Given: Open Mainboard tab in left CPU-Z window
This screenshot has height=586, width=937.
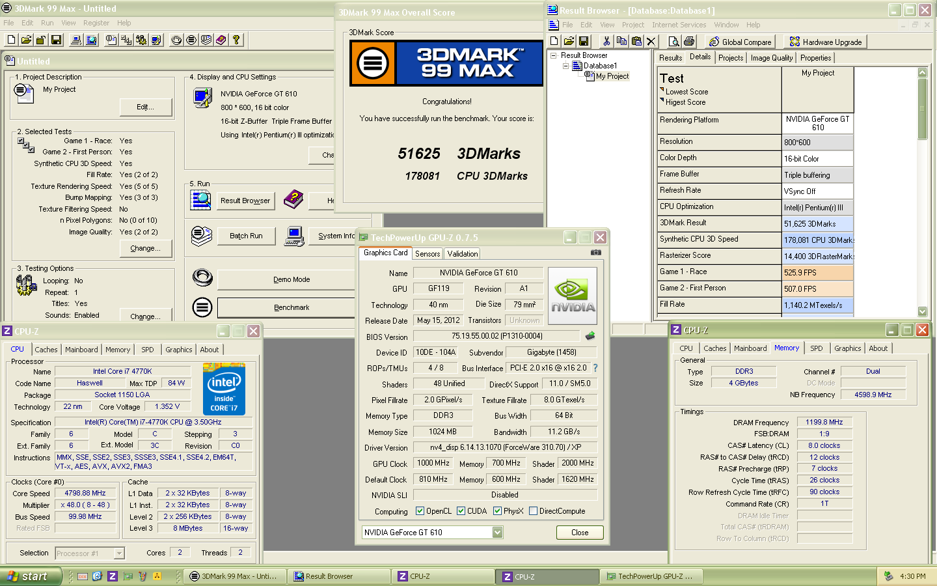Looking at the screenshot, I should 81,350.
